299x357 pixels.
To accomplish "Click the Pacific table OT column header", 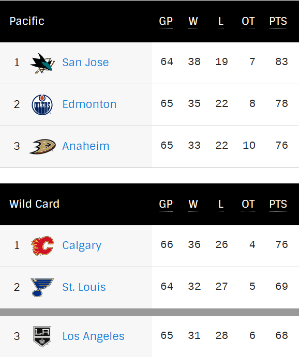I will point(248,21).
